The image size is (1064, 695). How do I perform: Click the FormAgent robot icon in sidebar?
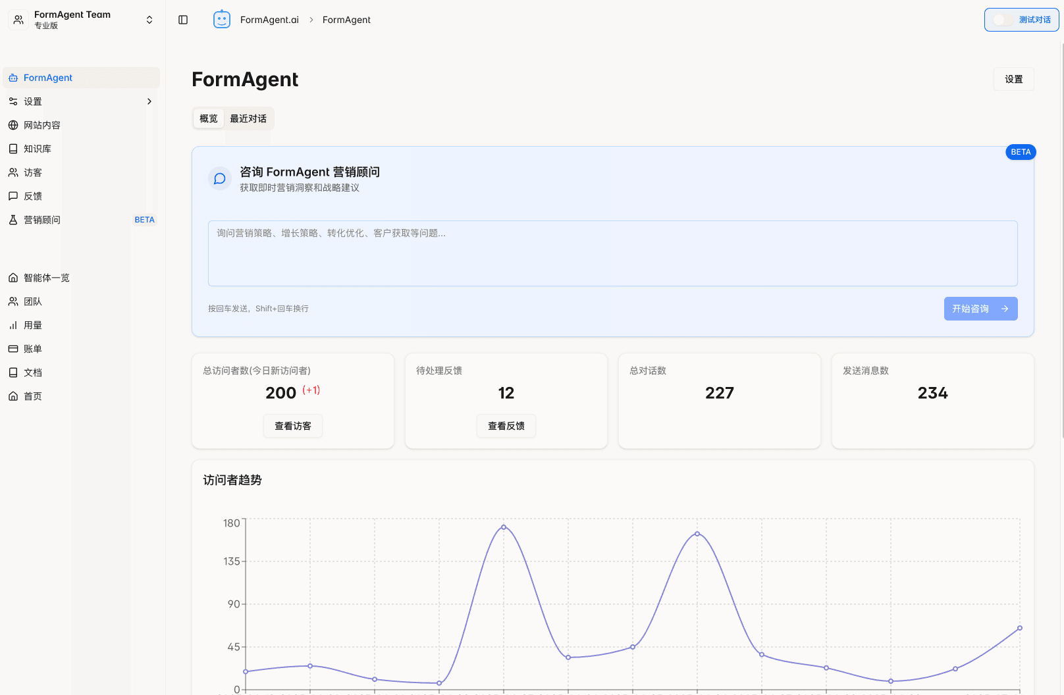(x=13, y=78)
